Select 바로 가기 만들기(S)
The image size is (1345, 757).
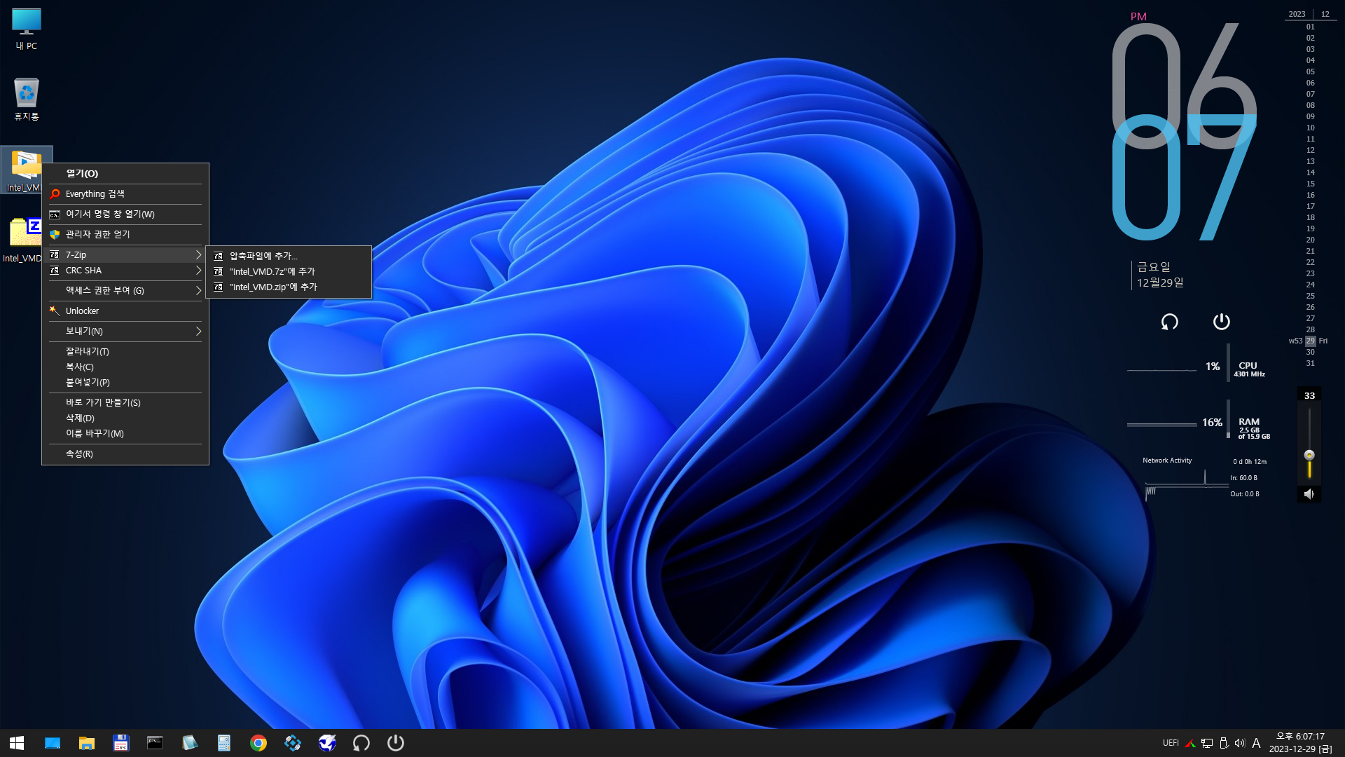tap(125, 402)
